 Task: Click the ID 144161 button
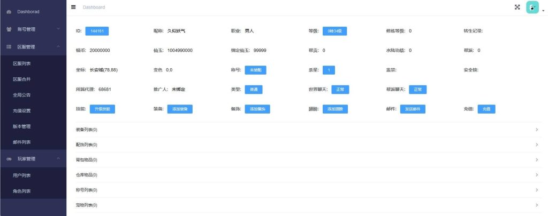[97, 31]
